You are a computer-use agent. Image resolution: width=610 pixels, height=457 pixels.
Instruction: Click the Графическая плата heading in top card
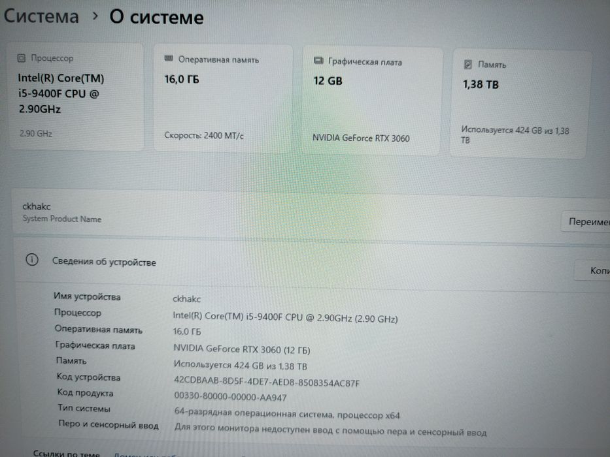click(x=365, y=62)
